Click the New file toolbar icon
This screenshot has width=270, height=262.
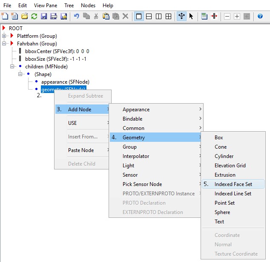pos(5,16)
